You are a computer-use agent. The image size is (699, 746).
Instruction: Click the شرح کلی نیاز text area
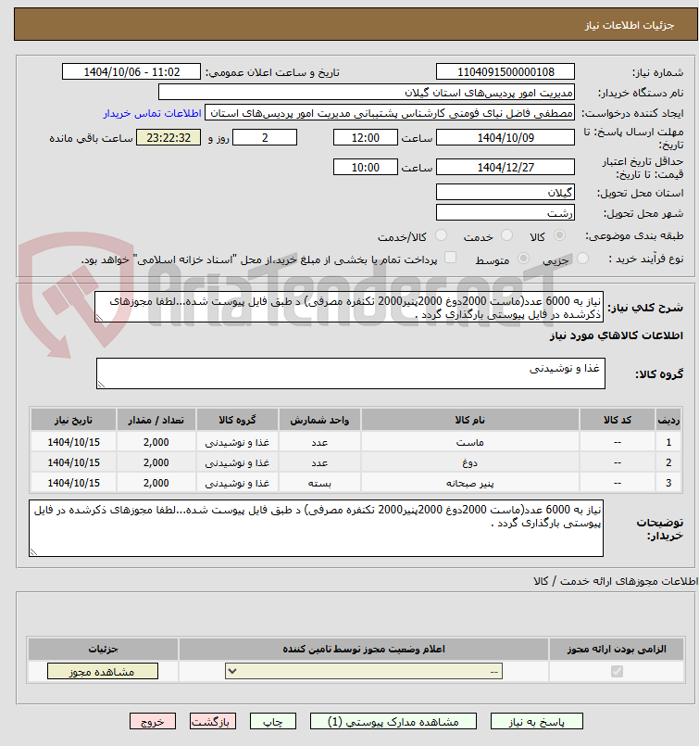pyautogui.click(x=349, y=308)
